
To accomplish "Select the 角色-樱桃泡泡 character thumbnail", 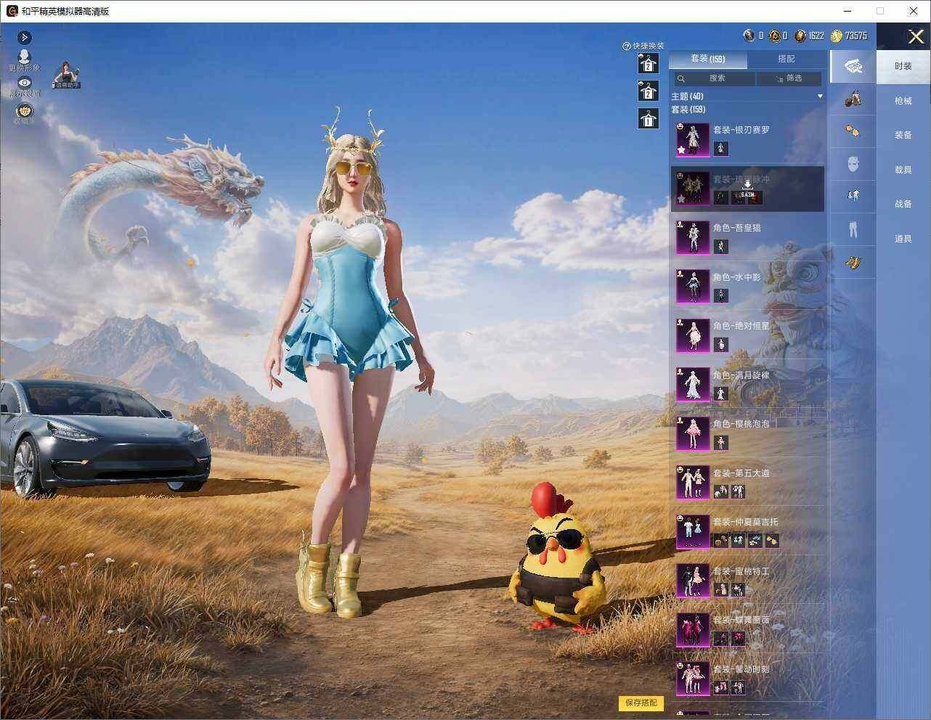I will tap(693, 433).
